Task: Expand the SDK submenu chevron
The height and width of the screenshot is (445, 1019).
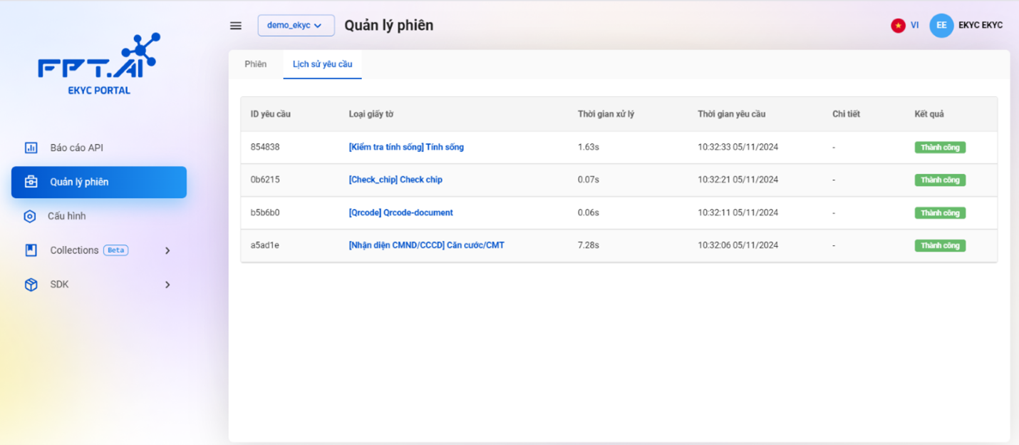Action: (x=167, y=285)
